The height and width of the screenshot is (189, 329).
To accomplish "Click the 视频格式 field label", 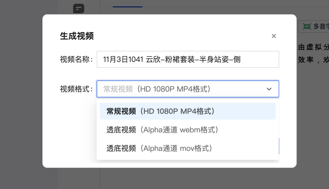I will click(x=76, y=89).
